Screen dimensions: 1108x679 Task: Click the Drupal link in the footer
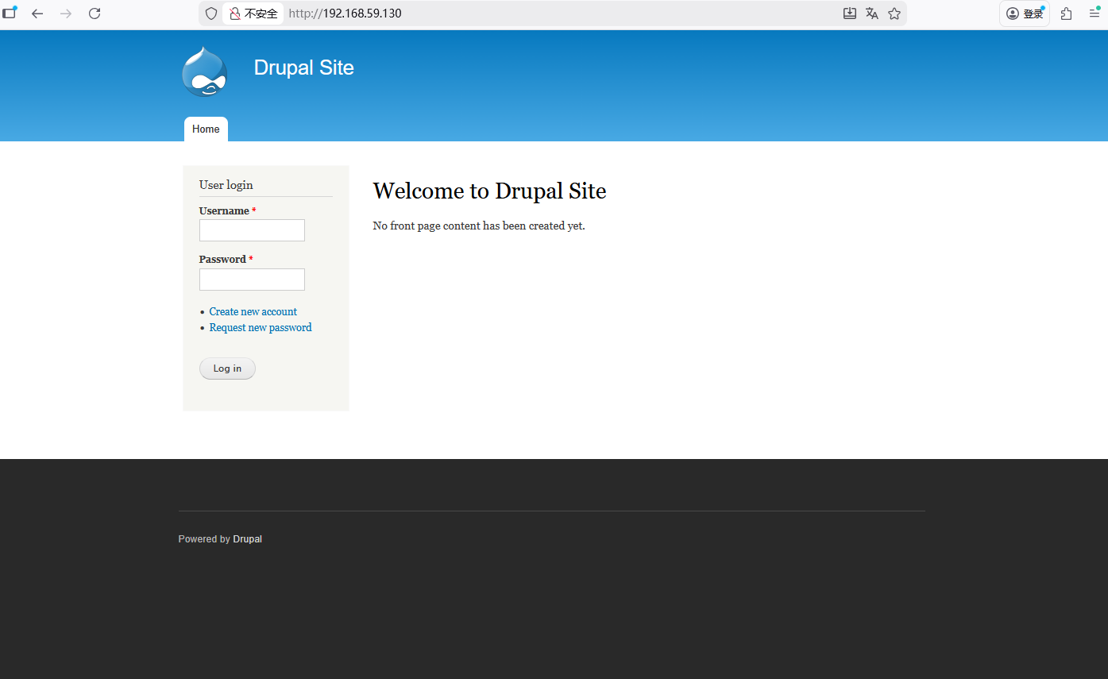(x=248, y=539)
